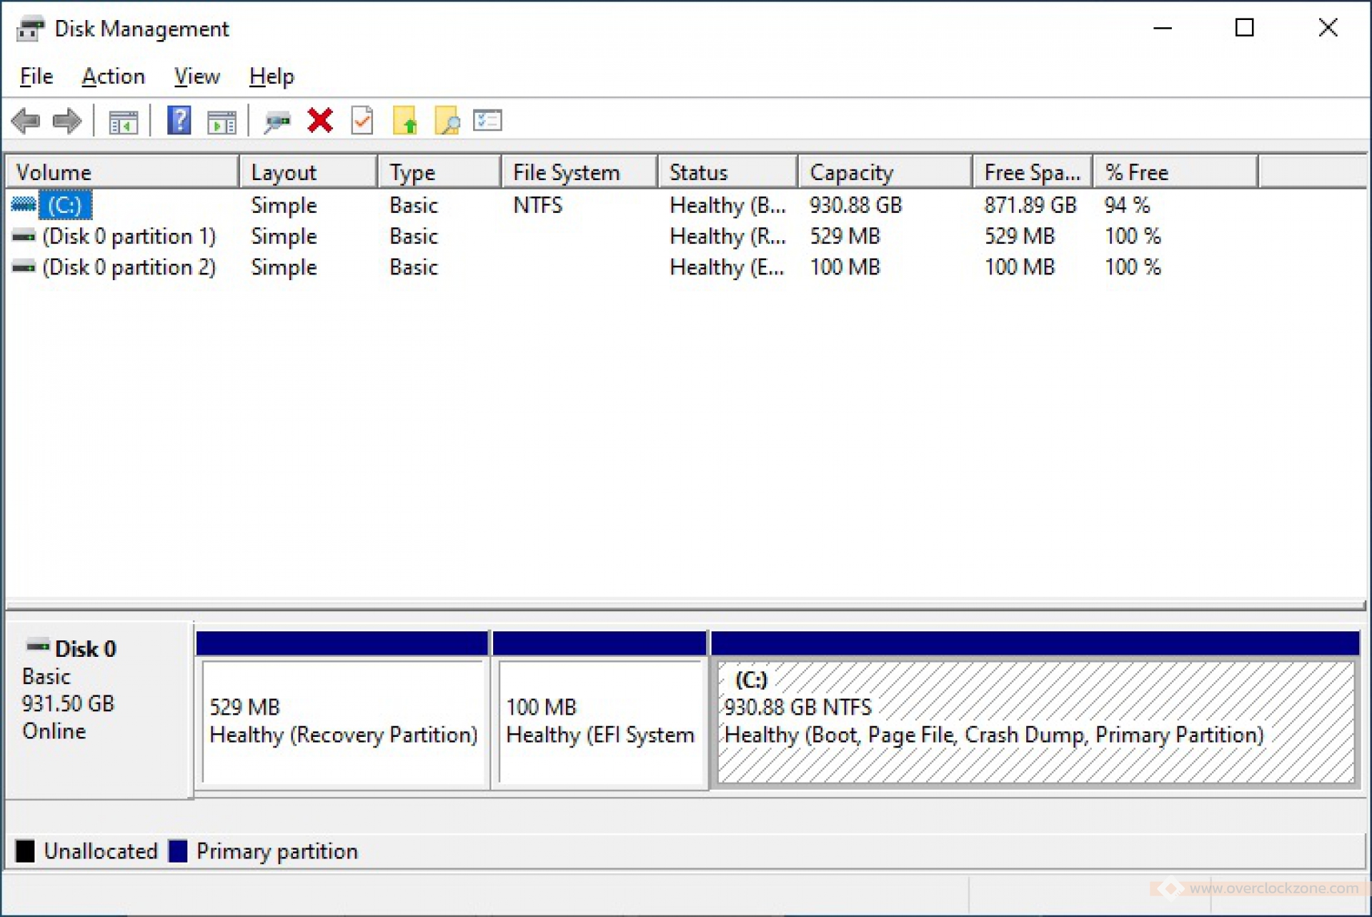Screen dimensions: 1372x917
Task: Click the Healthy (B... status cell
Action: click(727, 205)
